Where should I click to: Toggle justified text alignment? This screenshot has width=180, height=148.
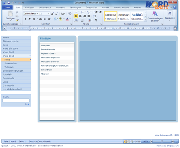[89, 16]
